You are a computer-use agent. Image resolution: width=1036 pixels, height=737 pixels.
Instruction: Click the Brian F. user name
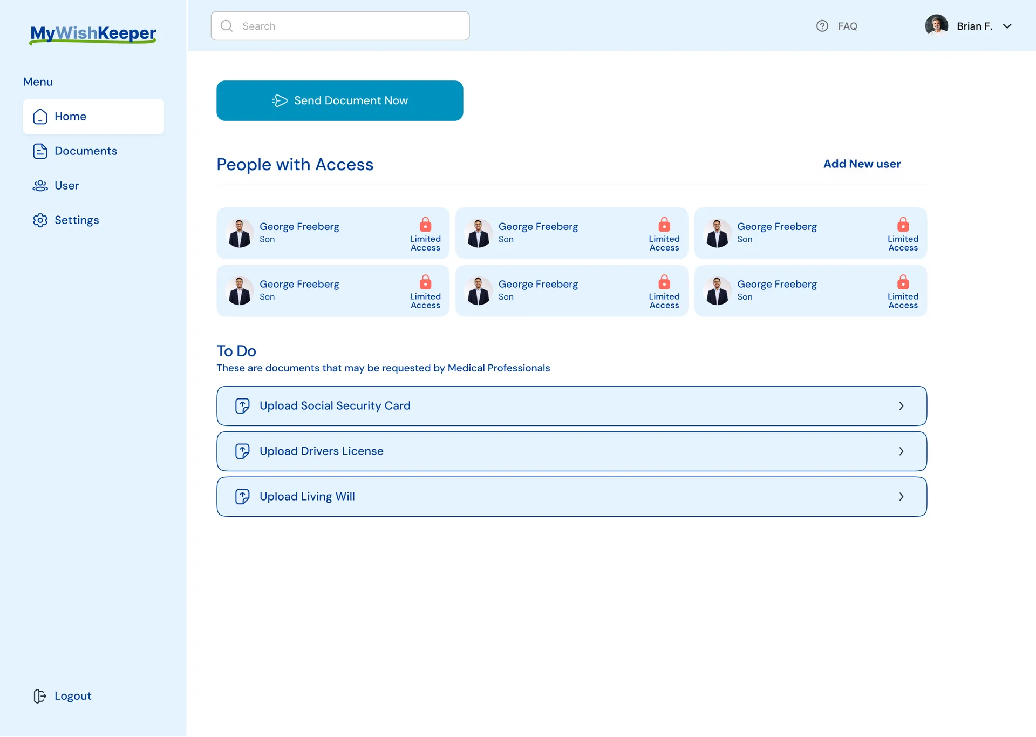point(974,26)
